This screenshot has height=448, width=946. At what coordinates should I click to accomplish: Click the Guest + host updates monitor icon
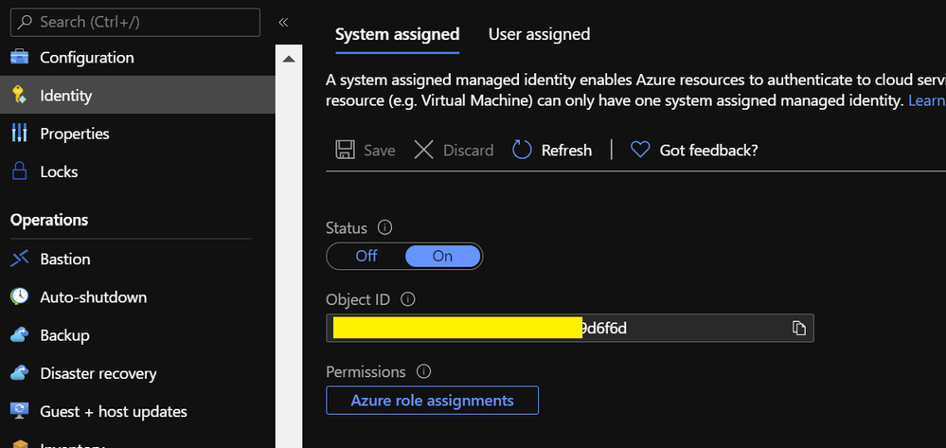19,411
